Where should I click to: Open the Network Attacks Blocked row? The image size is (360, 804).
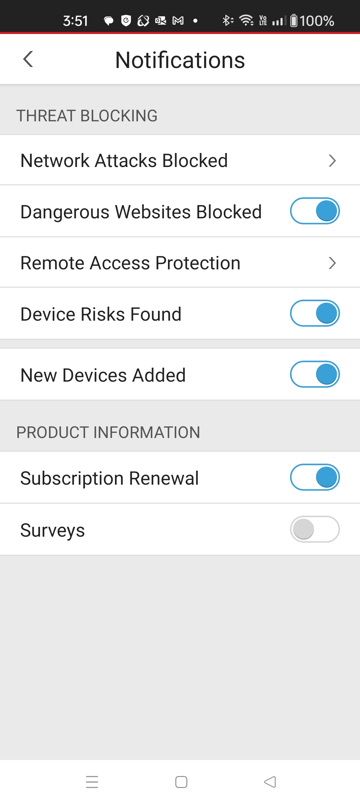124,161
